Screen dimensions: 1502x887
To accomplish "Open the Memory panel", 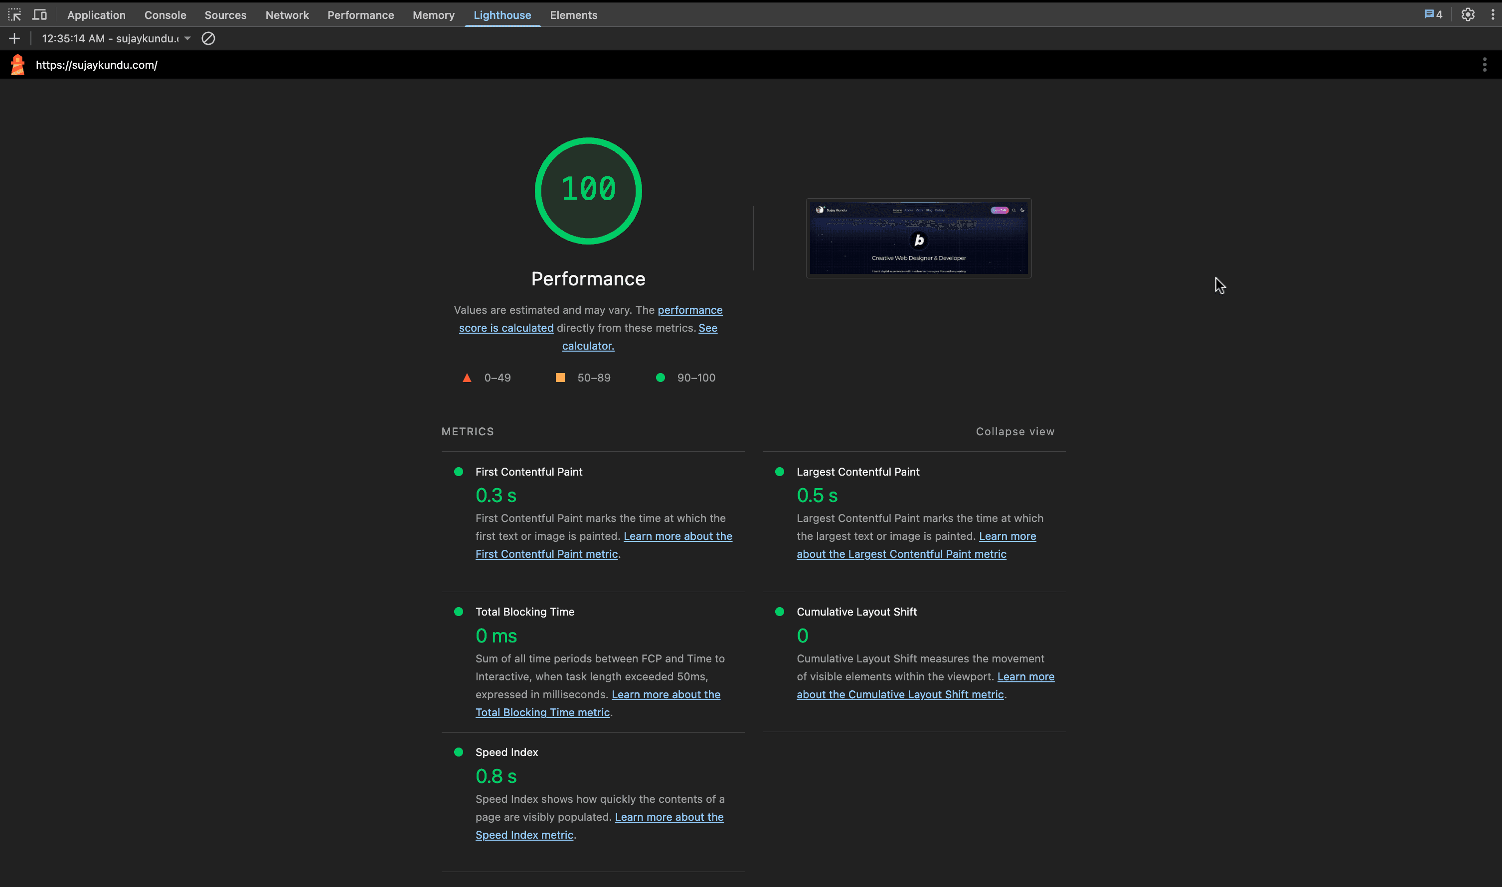I will click(x=433, y=15).
